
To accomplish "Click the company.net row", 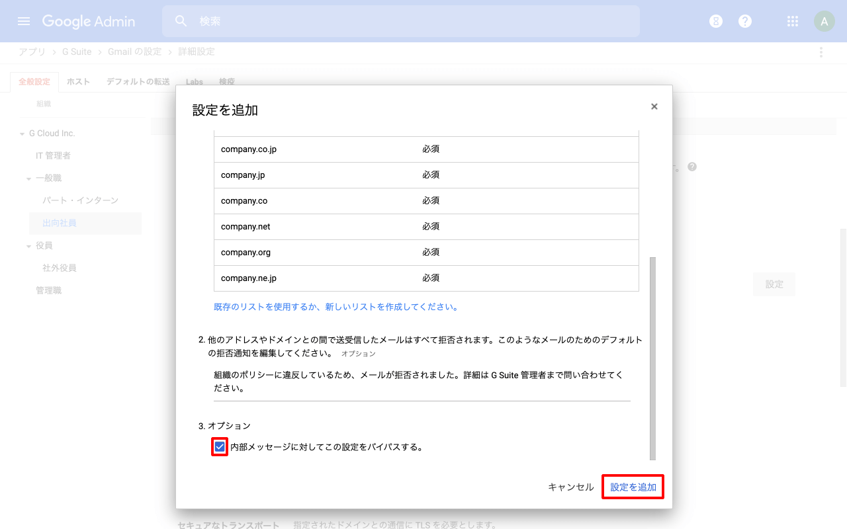I will point(426,227).
